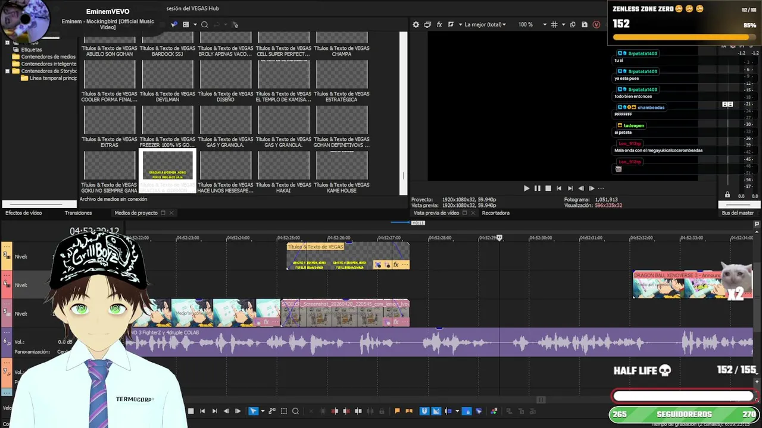762x428 pixels.
Task: Insert region icon on timeline toolbar
Action: (x=409, y=411)
